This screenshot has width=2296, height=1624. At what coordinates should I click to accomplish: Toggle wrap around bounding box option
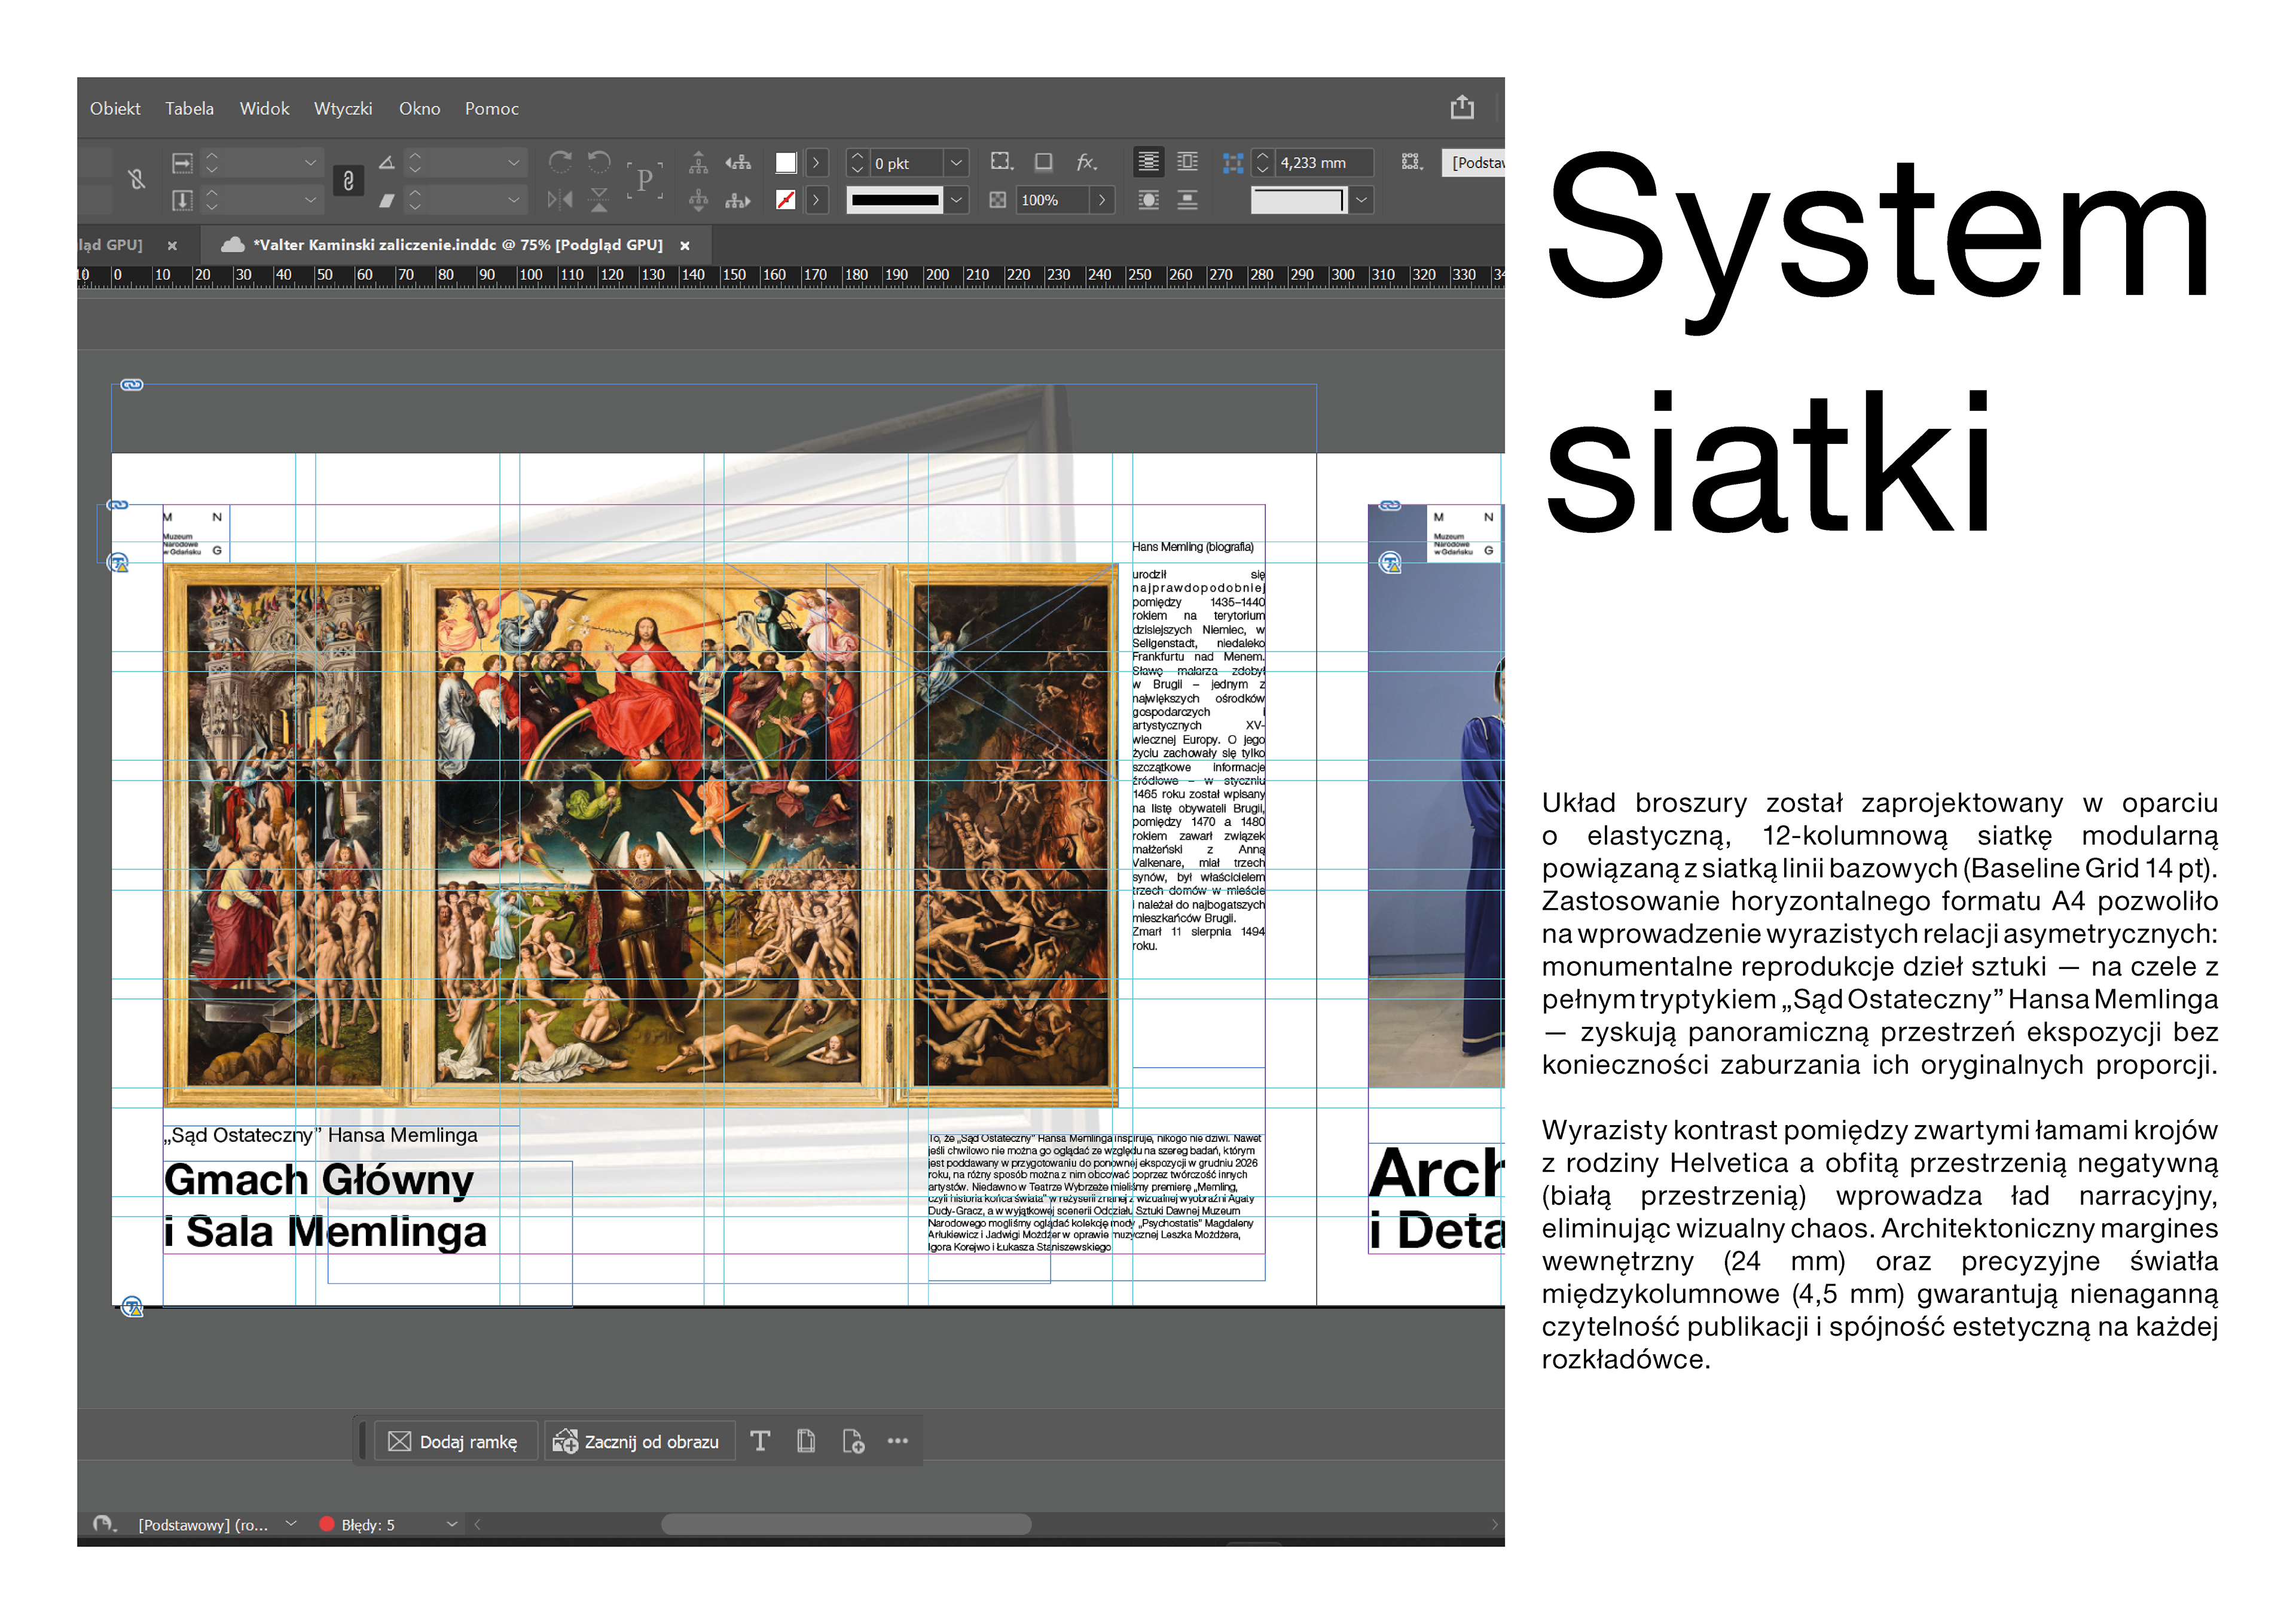click(x=1187, y=162)
